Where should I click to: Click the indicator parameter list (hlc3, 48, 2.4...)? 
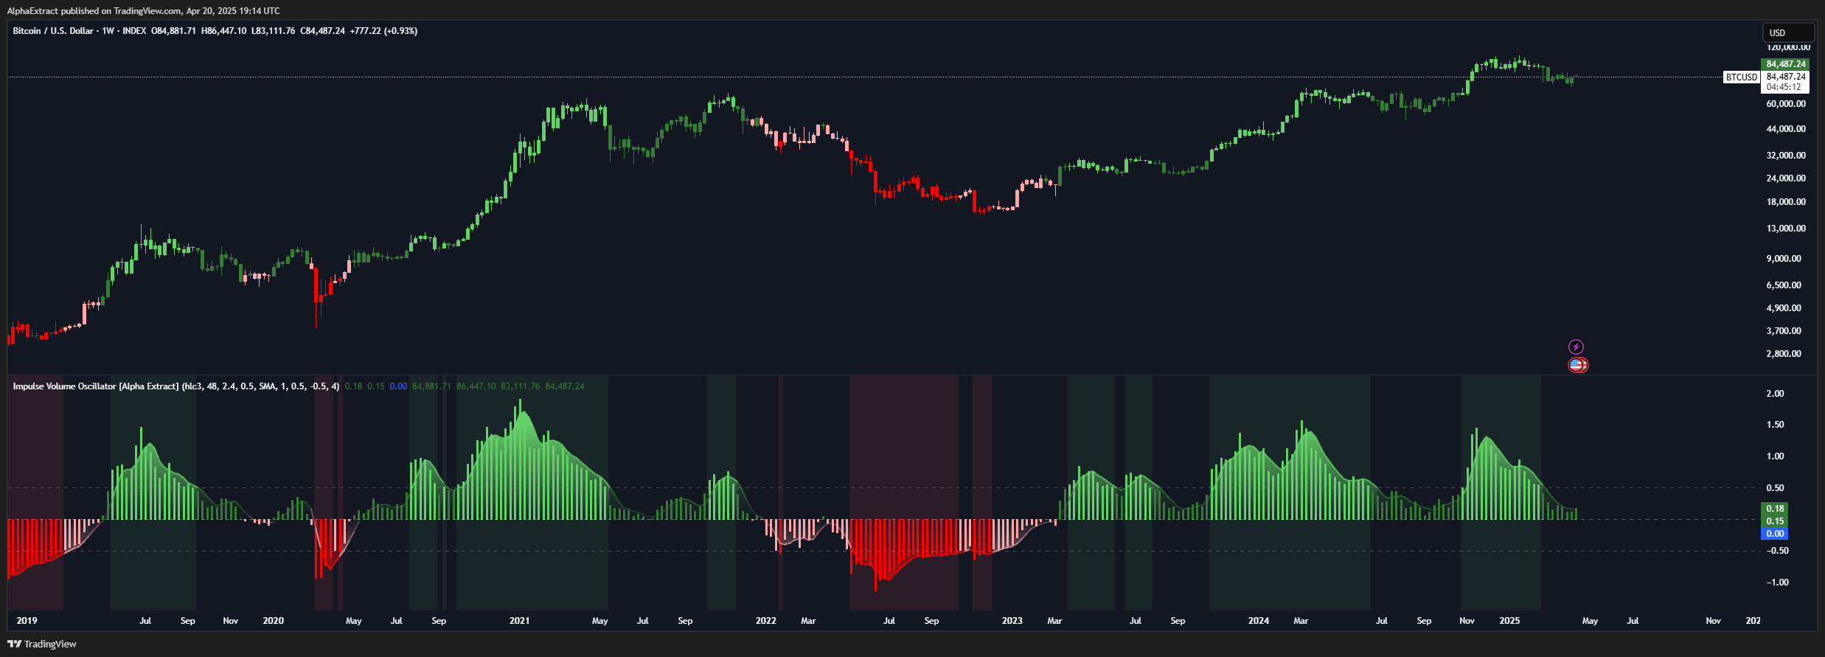pos(261,386)
